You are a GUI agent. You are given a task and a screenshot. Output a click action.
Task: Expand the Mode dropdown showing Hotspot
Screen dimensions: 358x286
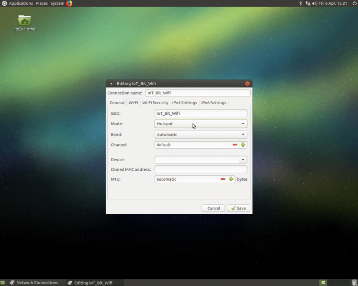[201, 124]
